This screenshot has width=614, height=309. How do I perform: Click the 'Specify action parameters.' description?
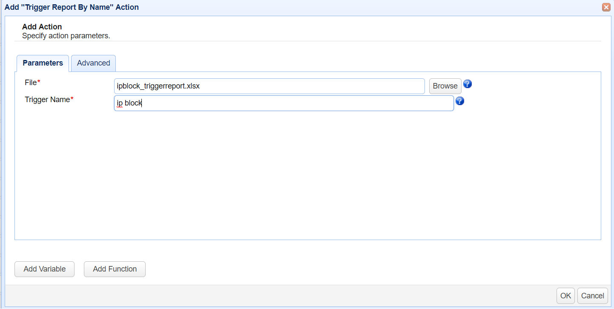click(66, 36)
